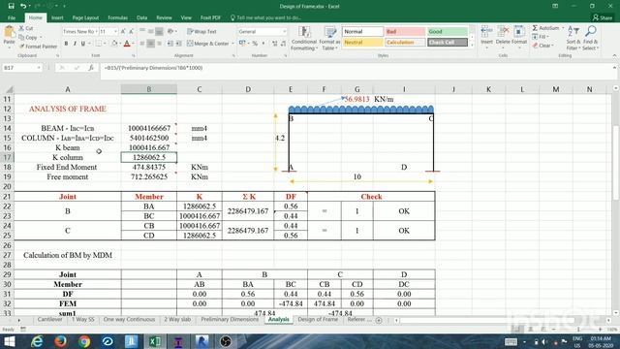Open Firefox from the taskbar
The image size is (620, 349).
[60, 341]
